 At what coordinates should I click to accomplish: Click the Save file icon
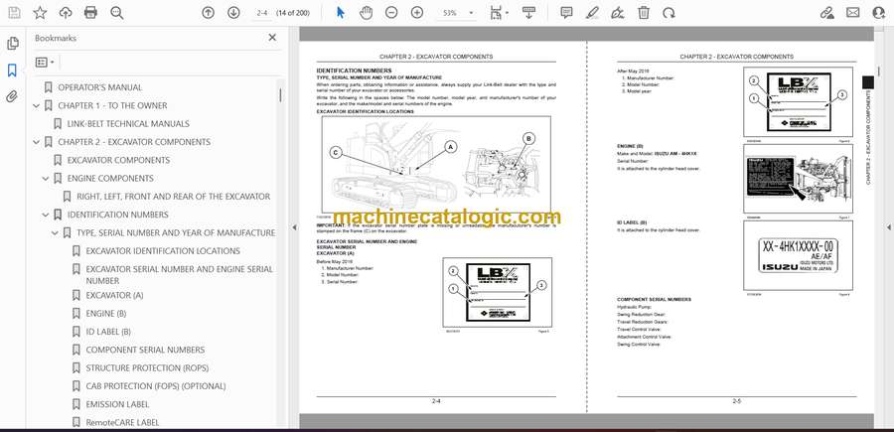point(13,13)
